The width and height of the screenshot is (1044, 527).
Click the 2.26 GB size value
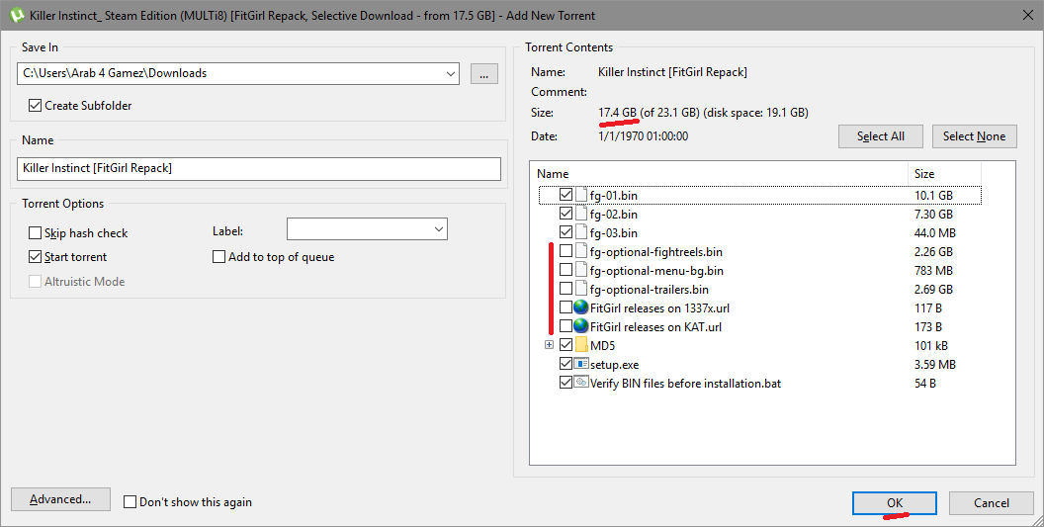933,252
